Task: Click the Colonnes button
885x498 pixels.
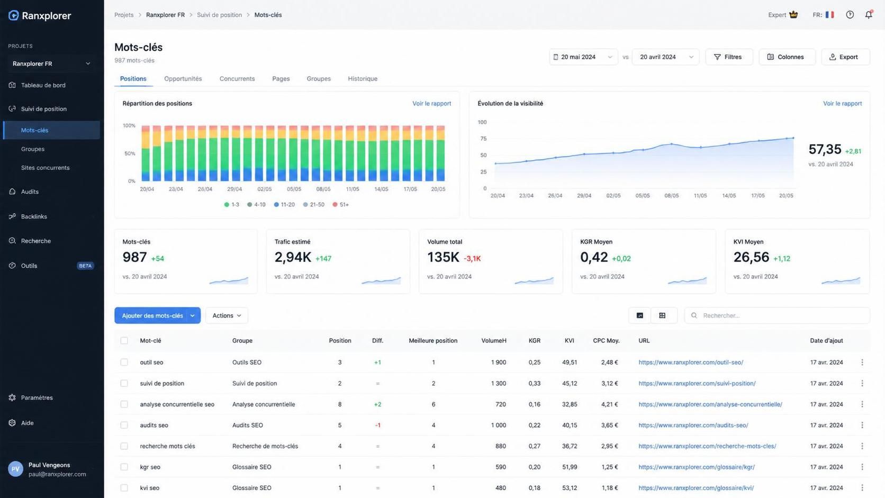Action: click(x=787, y=57)
